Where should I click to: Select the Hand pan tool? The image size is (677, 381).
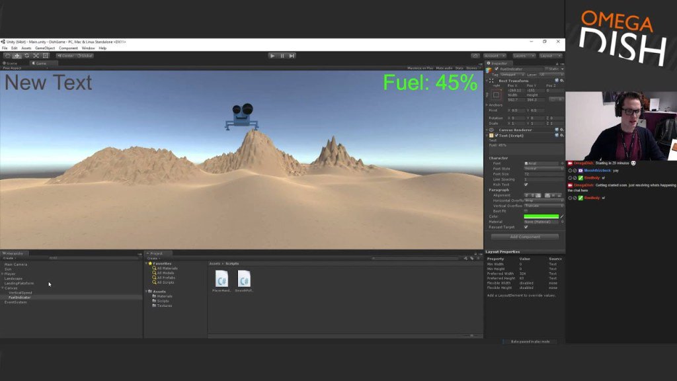coord(7,56)
